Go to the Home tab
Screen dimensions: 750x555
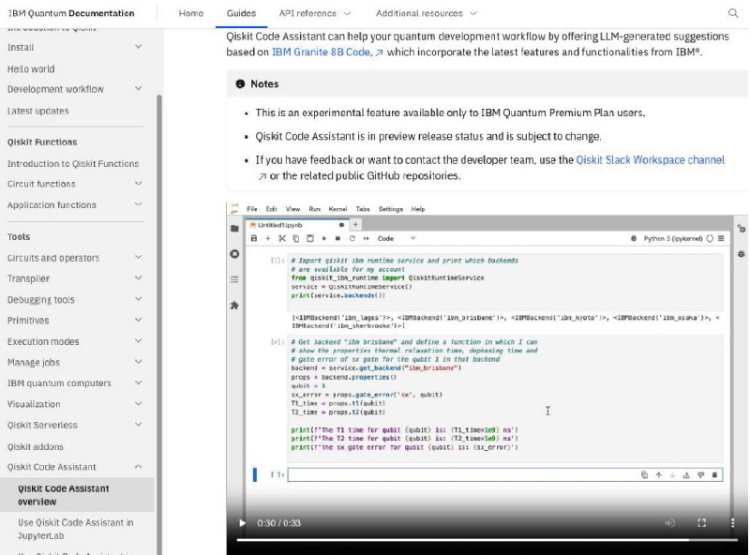(190, 14)
